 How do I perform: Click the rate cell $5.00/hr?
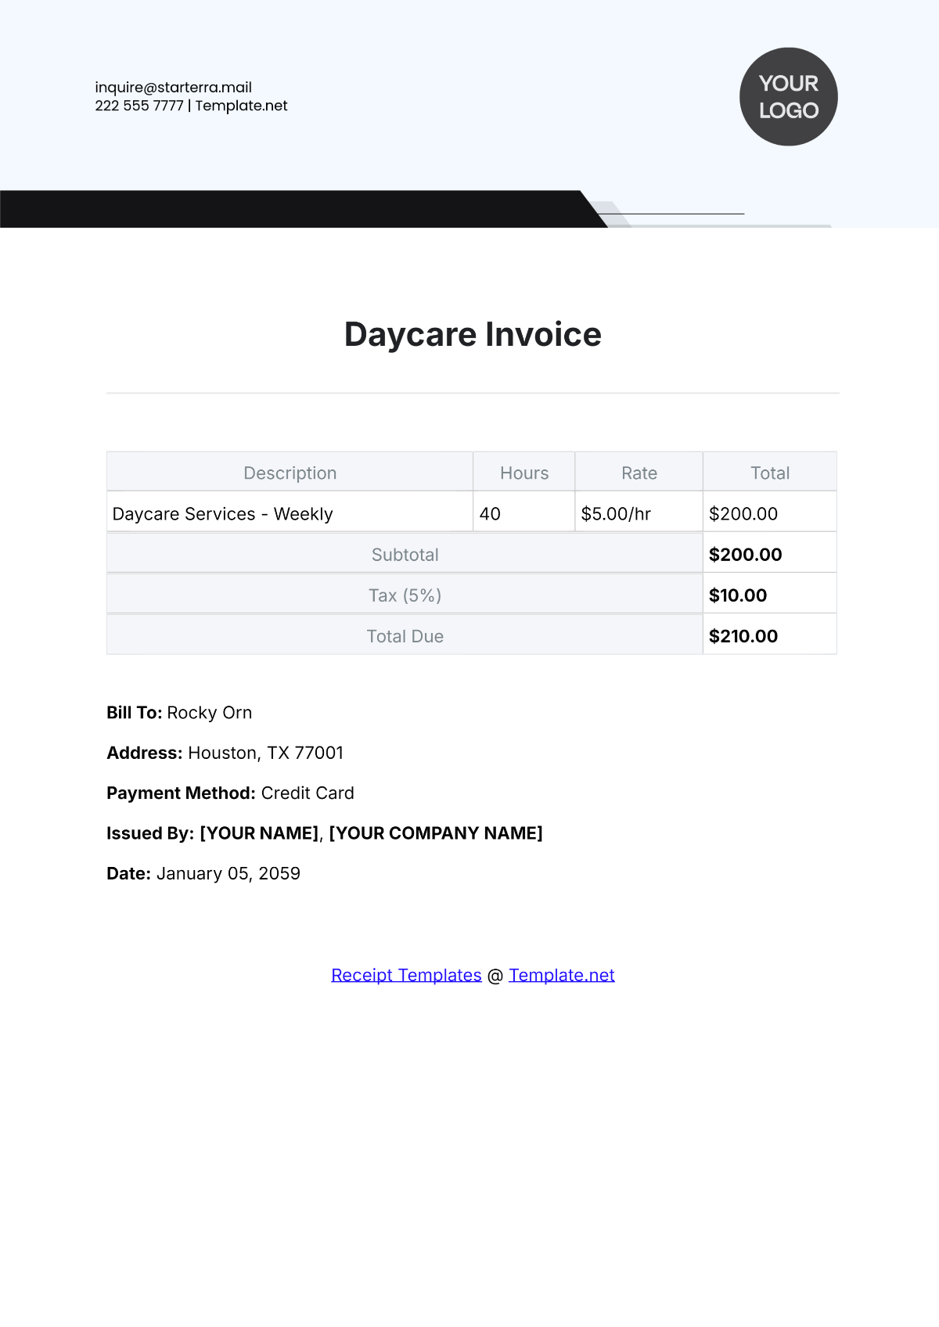coord(639,513)
